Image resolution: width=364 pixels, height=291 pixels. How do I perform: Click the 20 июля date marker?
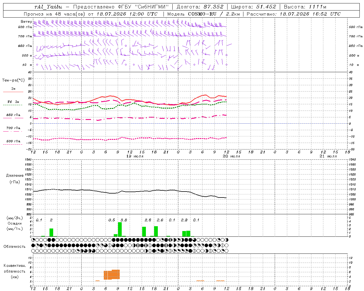point(231,156)
